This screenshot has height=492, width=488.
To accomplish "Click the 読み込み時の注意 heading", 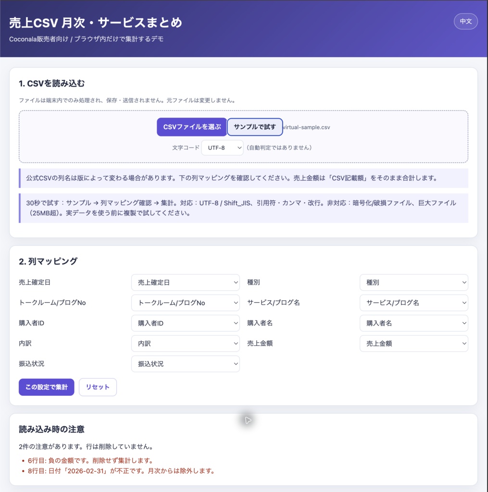I will coord(51,429).
